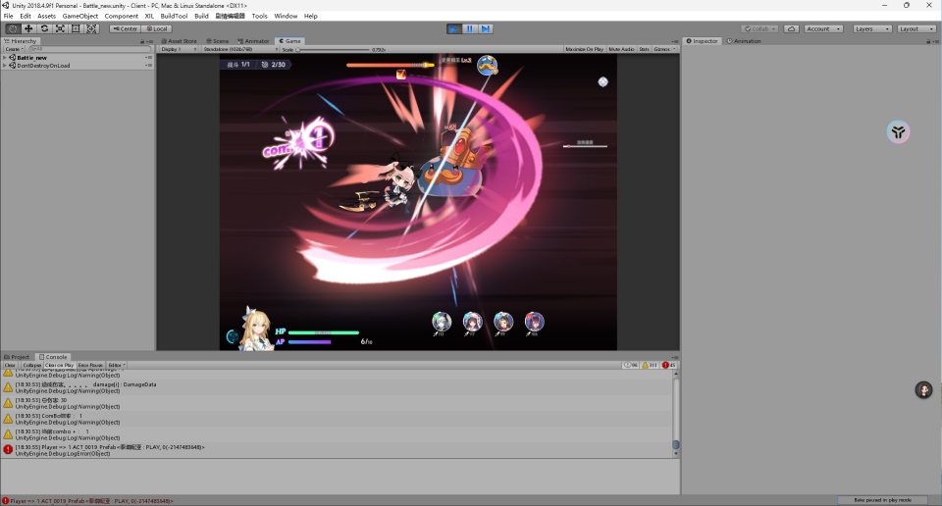Select the Hand tool in toolbar

pyautogui.click(x=13, y=28)
